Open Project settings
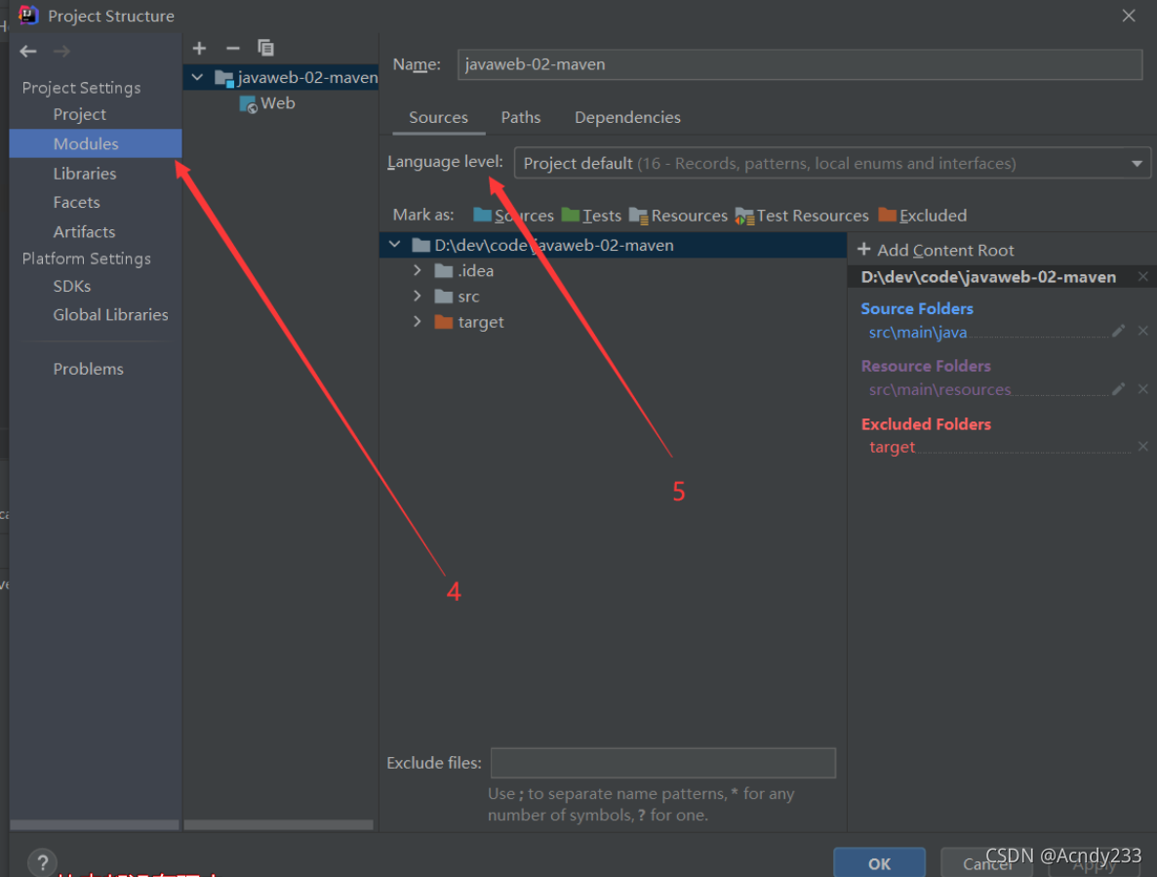 pyautogui.click(x=80, y=114)
